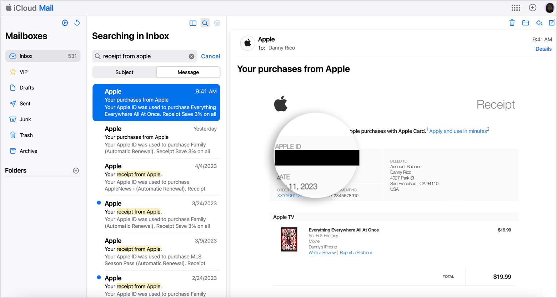Click 'Report a Problem' link
The image size is (557, 298).
[x=356, y=253]
